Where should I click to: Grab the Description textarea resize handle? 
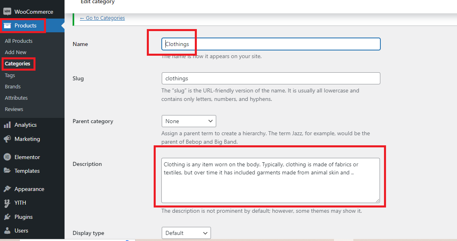tap(378, 201)
